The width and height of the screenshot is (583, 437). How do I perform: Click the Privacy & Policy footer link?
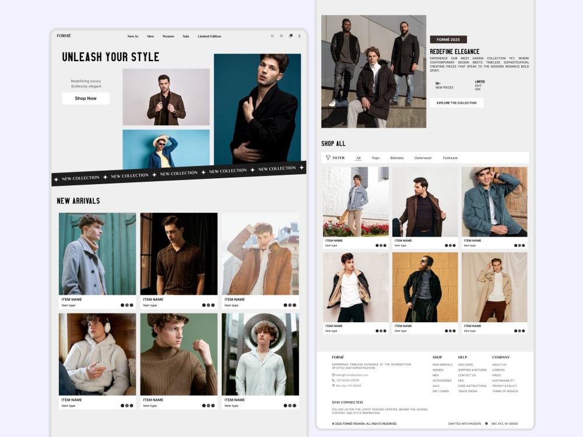[504, 386]
